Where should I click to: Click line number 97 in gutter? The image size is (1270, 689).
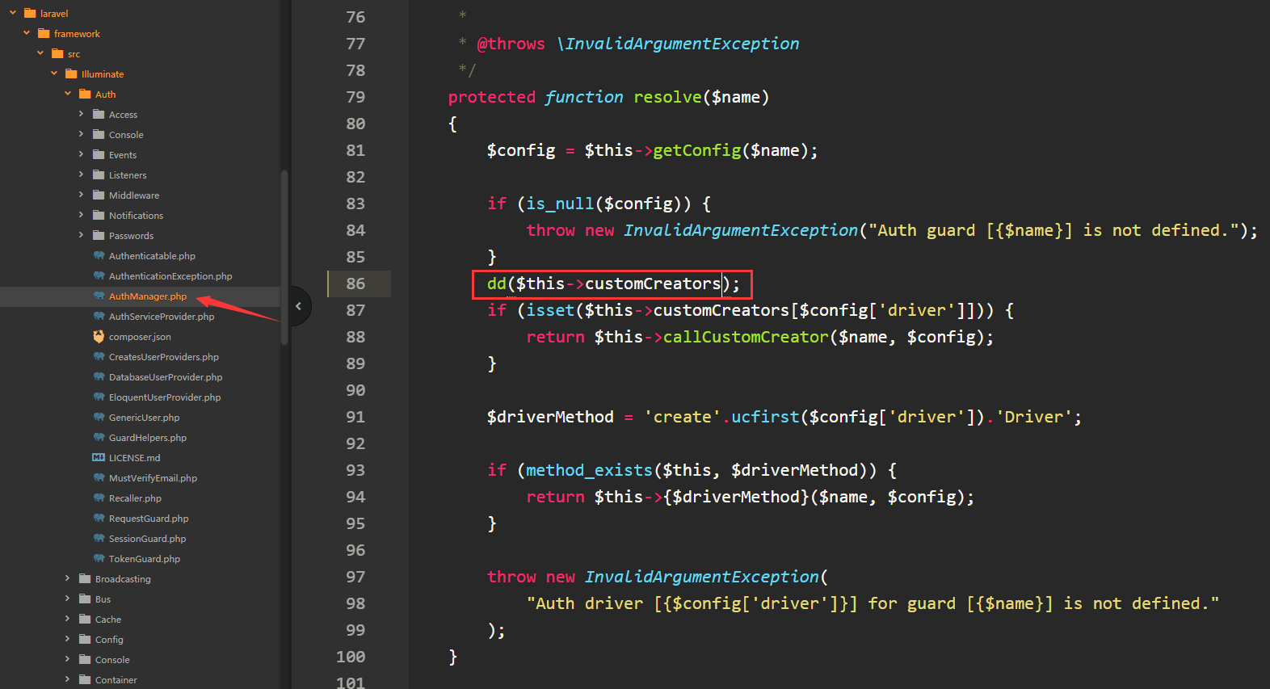tap(355, 577)
